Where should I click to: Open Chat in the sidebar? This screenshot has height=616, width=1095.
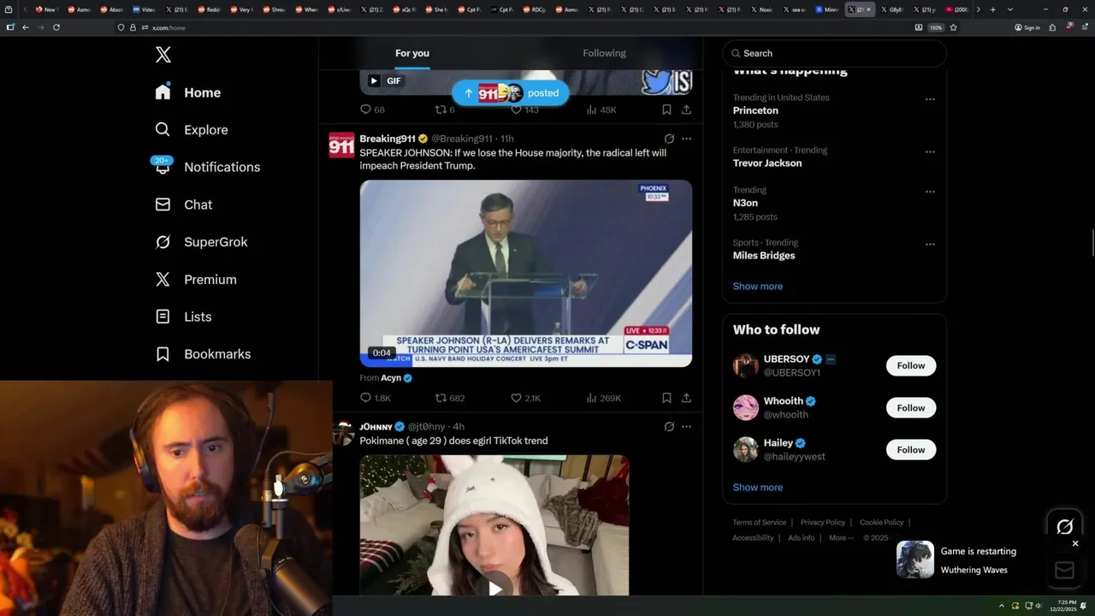point(183,204)
